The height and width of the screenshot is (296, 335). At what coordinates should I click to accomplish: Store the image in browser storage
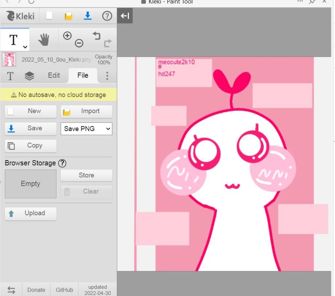[x=86, y=175]
